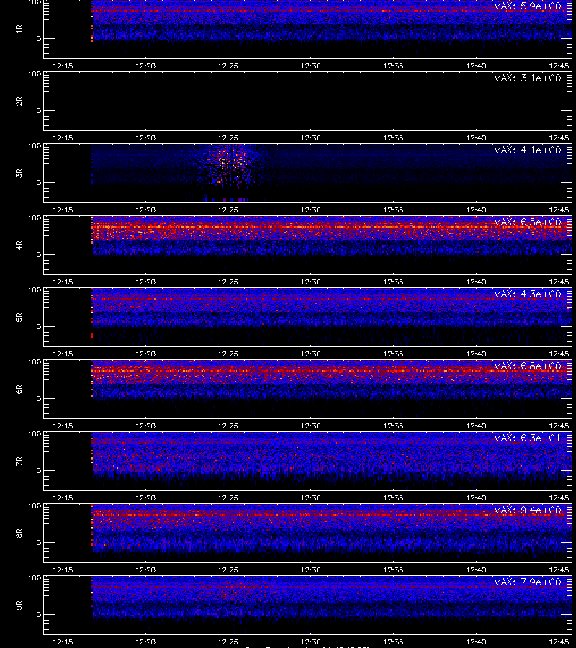Click the "100" y-axis tick of panel 8R
The image size is (576, 648).
[35, 506]
